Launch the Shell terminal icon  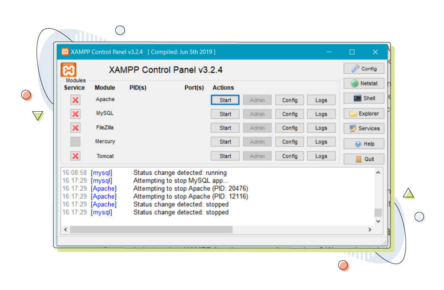(364, 98)
